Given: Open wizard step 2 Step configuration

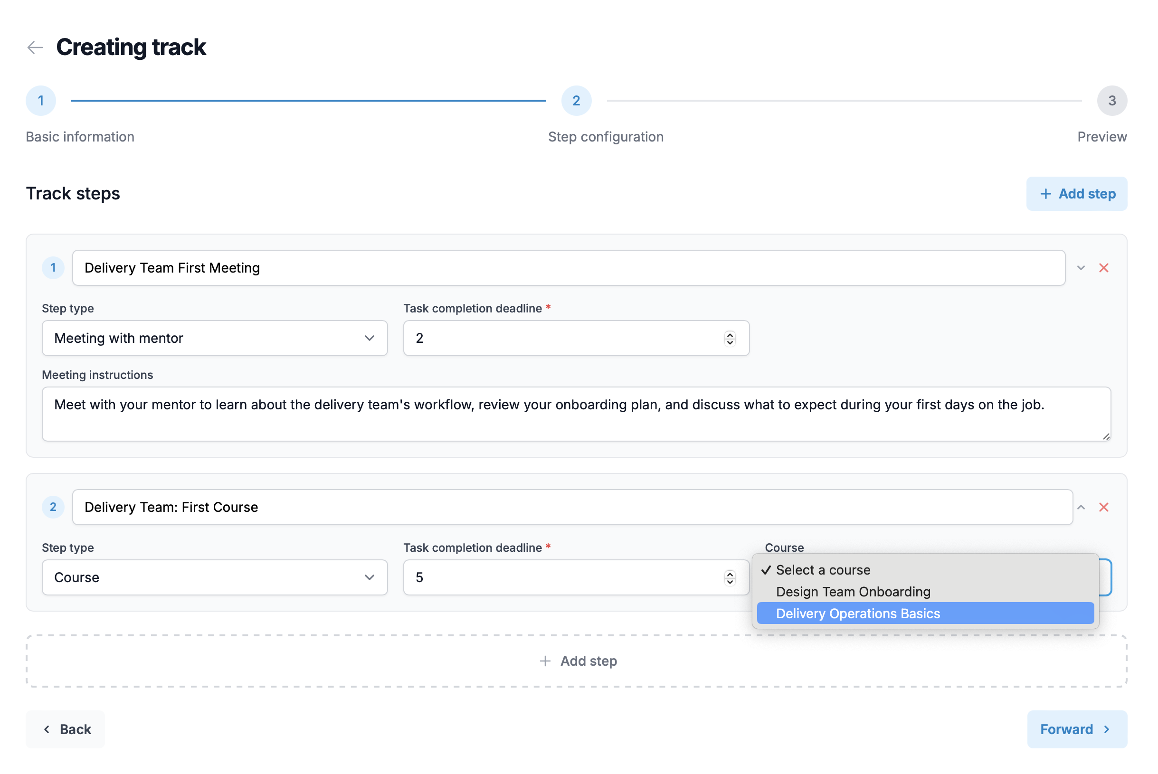Looking at the screenshot, I should [x=576, y=101].
